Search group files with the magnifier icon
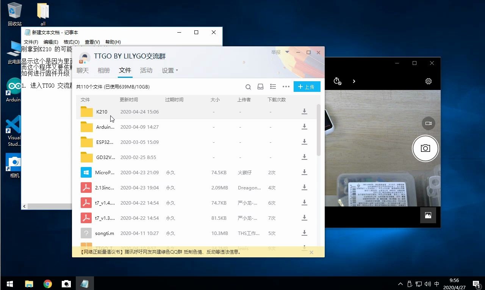485x290 pixels. [248, 87]
